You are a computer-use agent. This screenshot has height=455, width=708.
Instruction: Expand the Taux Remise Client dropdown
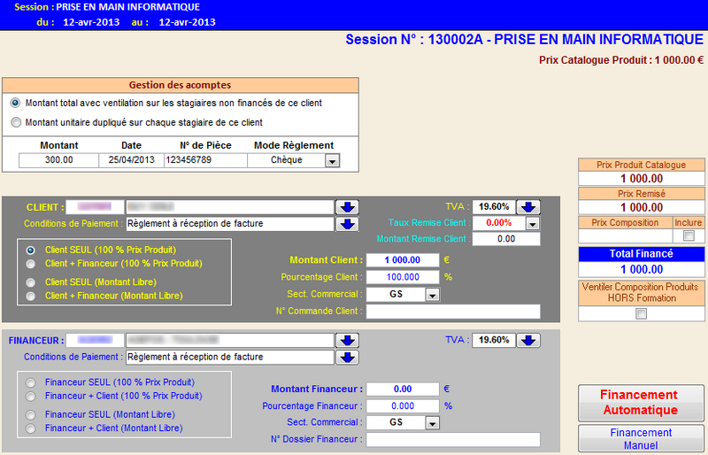click(531, 224)
